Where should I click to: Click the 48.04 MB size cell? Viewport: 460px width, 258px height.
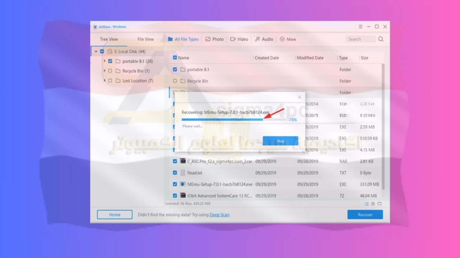point(368,196)
